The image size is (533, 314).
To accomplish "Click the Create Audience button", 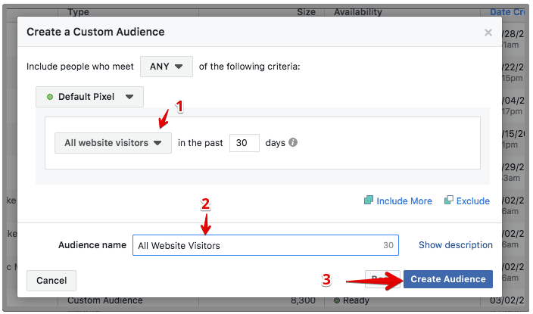I will pos(448,279).
